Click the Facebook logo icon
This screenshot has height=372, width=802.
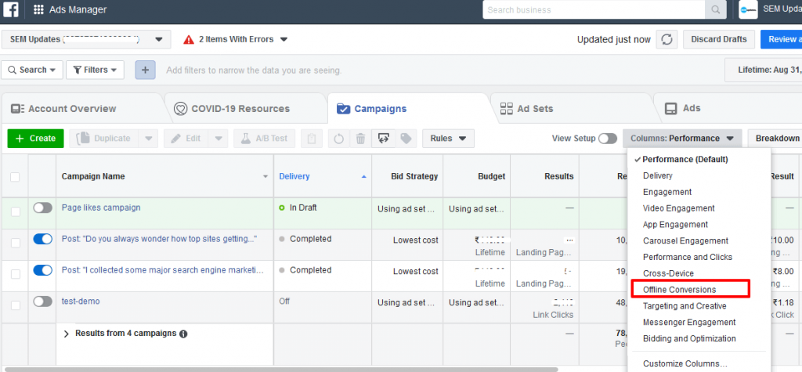click(x=11, y=9)
